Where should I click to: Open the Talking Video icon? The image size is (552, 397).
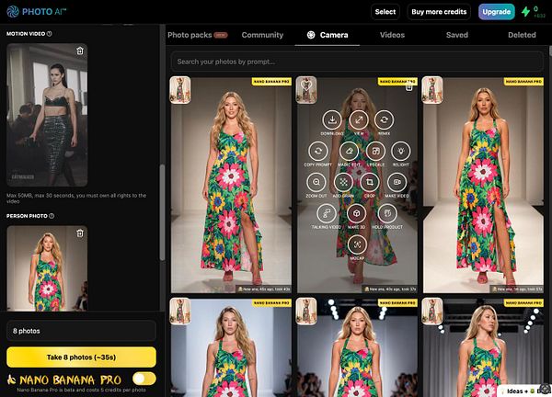coord(327,213)
